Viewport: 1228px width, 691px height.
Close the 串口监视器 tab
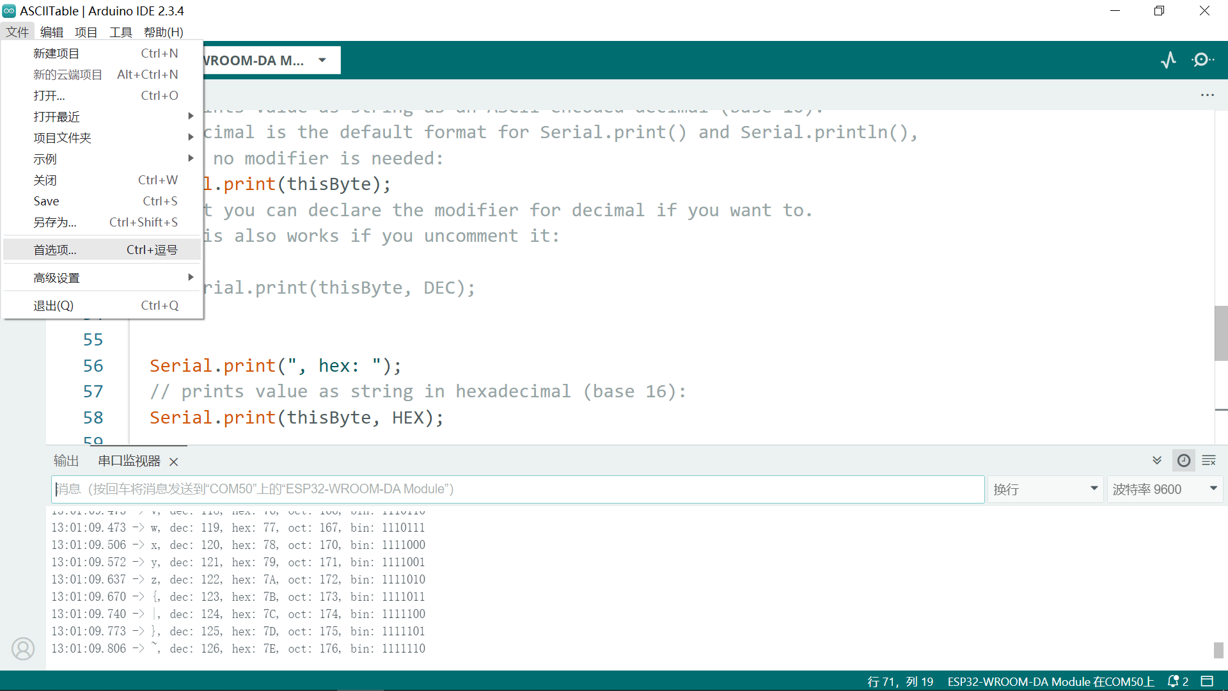coord(173,461)
